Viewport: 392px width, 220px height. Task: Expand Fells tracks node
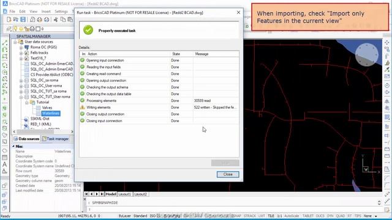point(21,53)
